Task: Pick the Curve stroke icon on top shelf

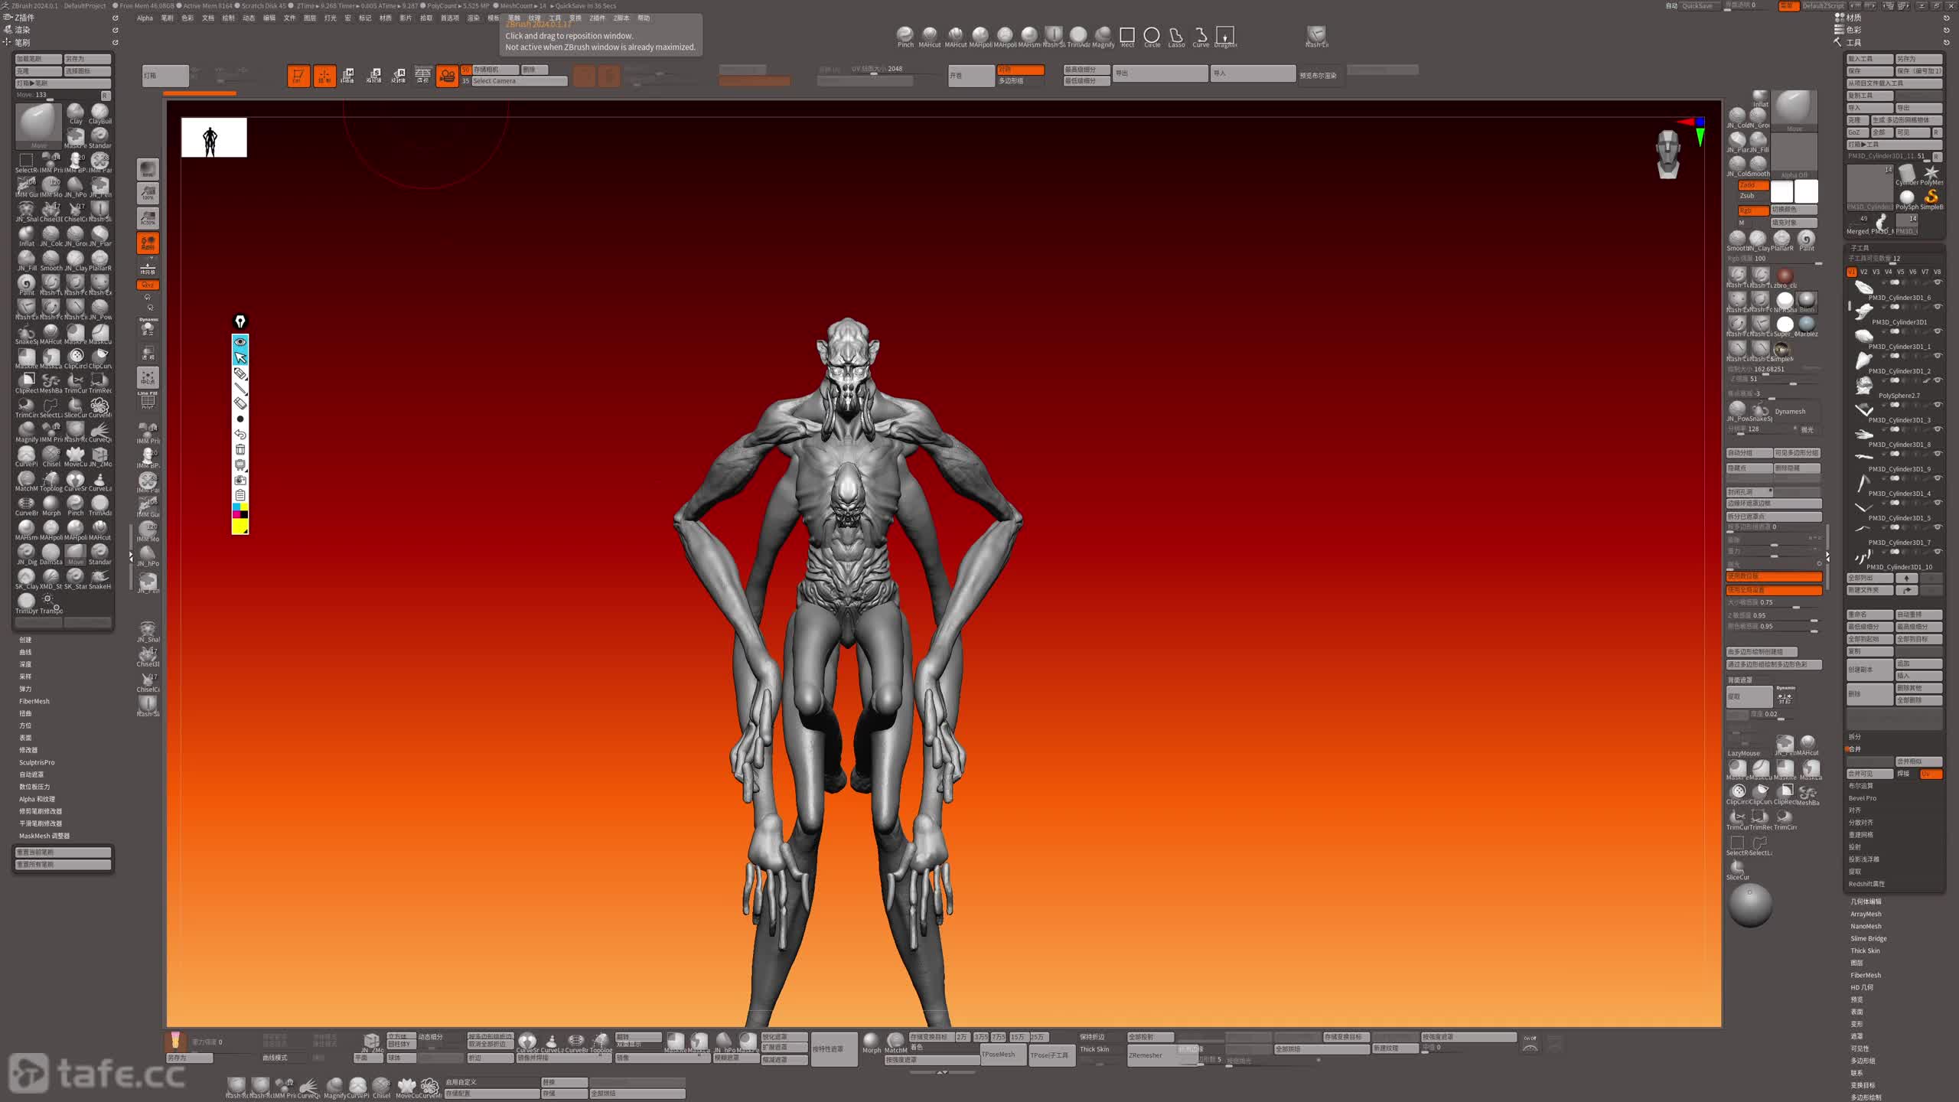Action: pos(1201,37)
